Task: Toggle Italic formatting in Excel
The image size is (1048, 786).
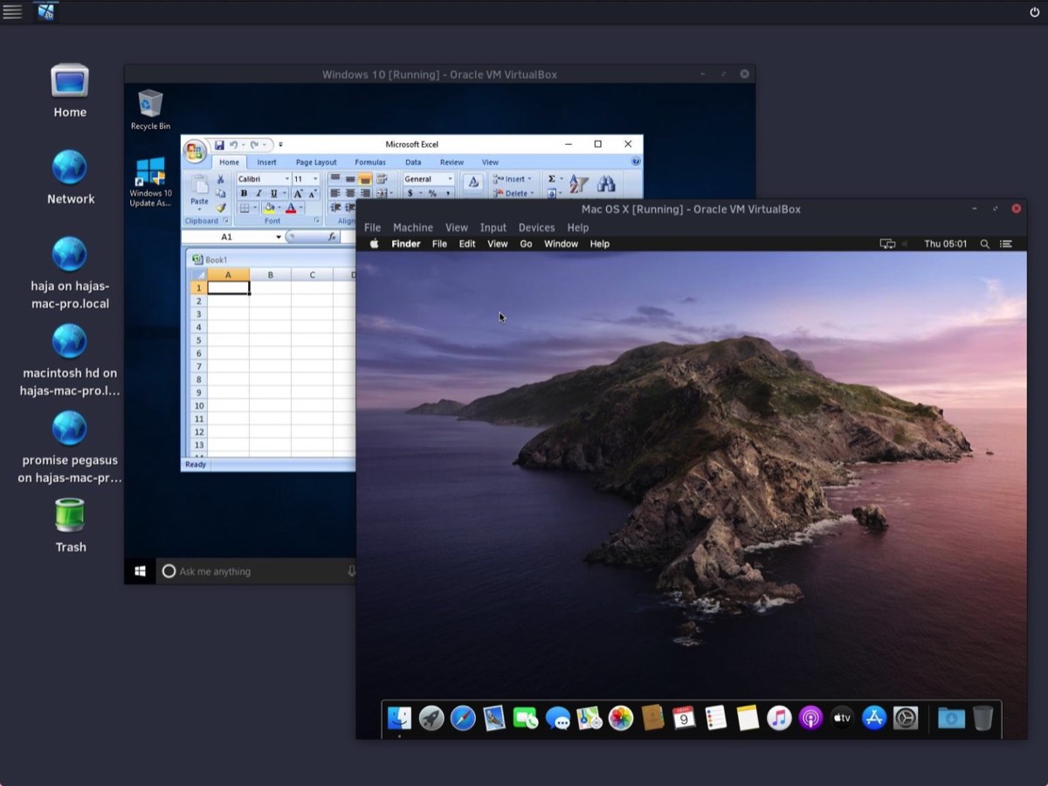Action: (x=259, y=194)
